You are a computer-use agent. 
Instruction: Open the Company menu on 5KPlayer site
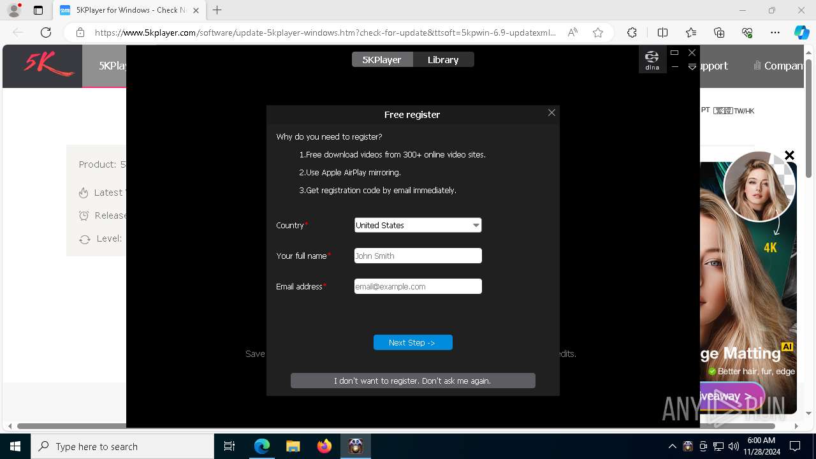pos(779,66)
